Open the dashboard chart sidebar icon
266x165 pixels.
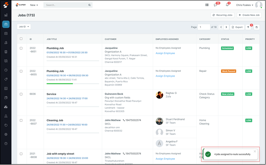pos(6,15)
